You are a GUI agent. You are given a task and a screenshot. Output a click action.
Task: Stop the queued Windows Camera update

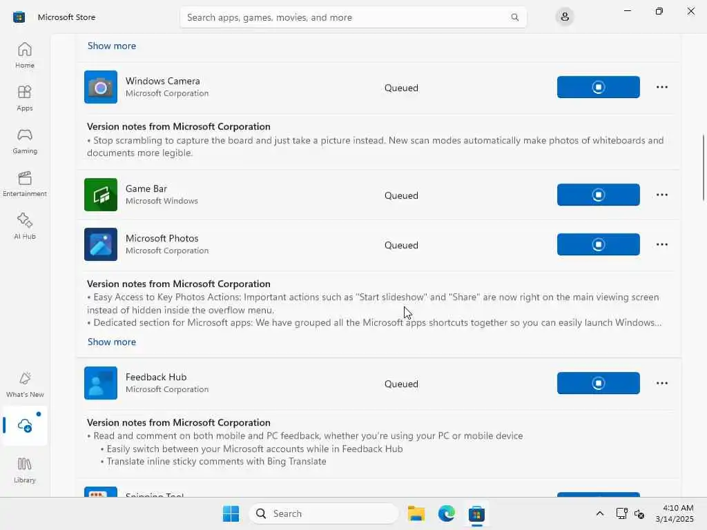(x=598, y=87)
